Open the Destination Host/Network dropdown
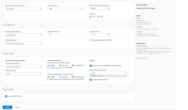The image size is (188, 110). click(23, 9)
